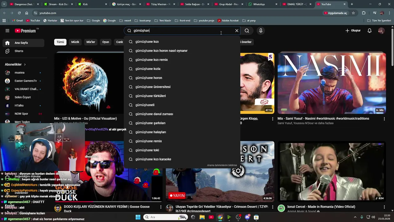Bookmark this page with the star
The height and width of the screenshot is (222, 394).
point(353,13)
